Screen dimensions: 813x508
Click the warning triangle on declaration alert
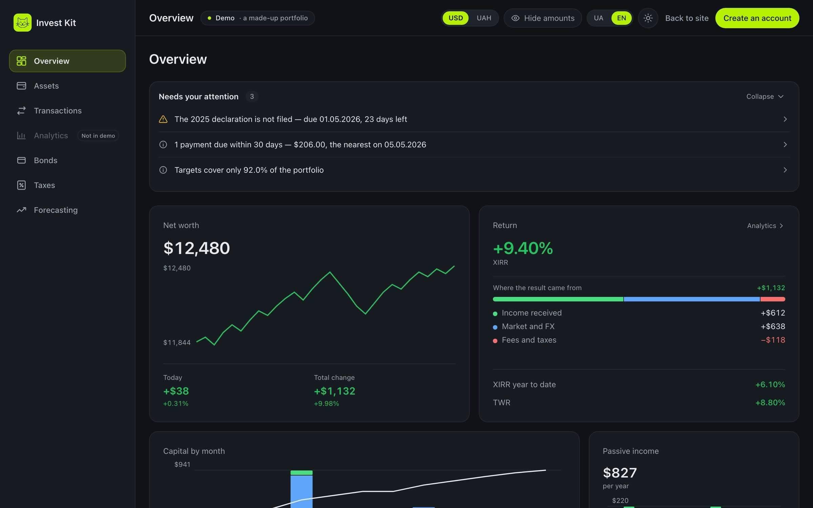pyautogui.click(x=163, y=119)
